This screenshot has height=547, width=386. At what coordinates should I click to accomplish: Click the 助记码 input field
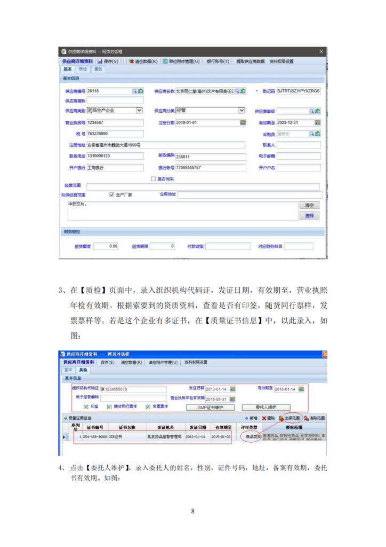[x=299, y=91]
